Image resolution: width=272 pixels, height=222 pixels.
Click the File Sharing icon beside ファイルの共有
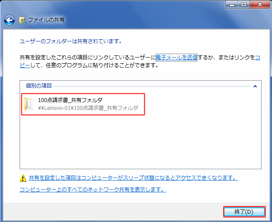tap(22, 20)
